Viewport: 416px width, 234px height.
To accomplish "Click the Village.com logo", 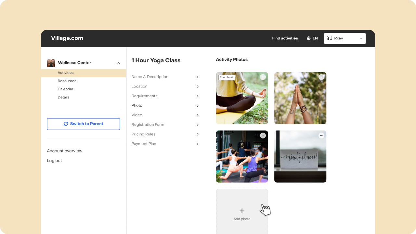I will [x=67, y=38].
